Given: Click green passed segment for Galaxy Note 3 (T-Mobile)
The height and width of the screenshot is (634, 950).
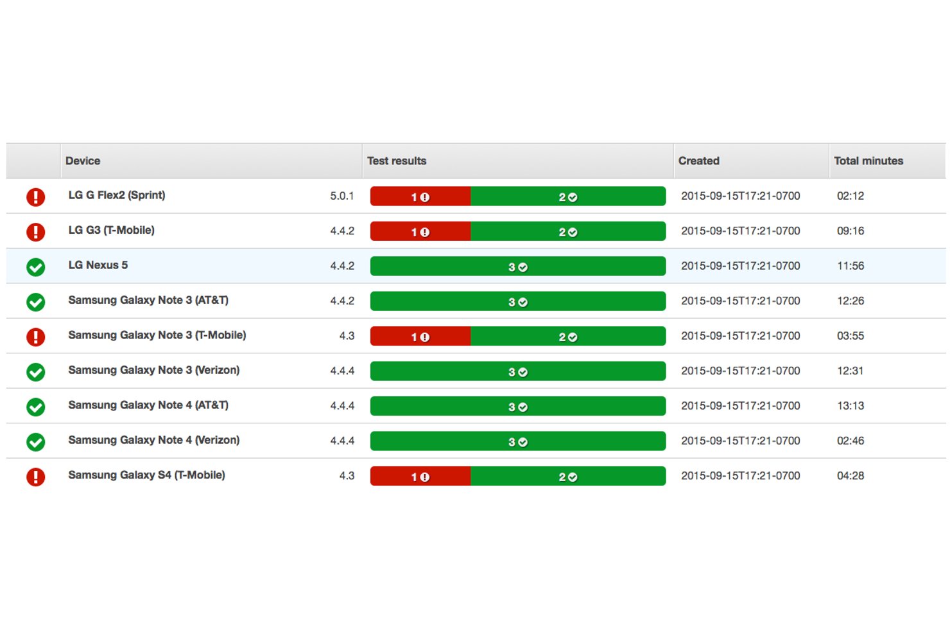Looking at the screenshot, I should pyautogui.click(x=568, y=337).
